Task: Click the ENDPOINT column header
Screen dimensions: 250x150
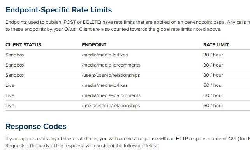Action: click(94, 45)
